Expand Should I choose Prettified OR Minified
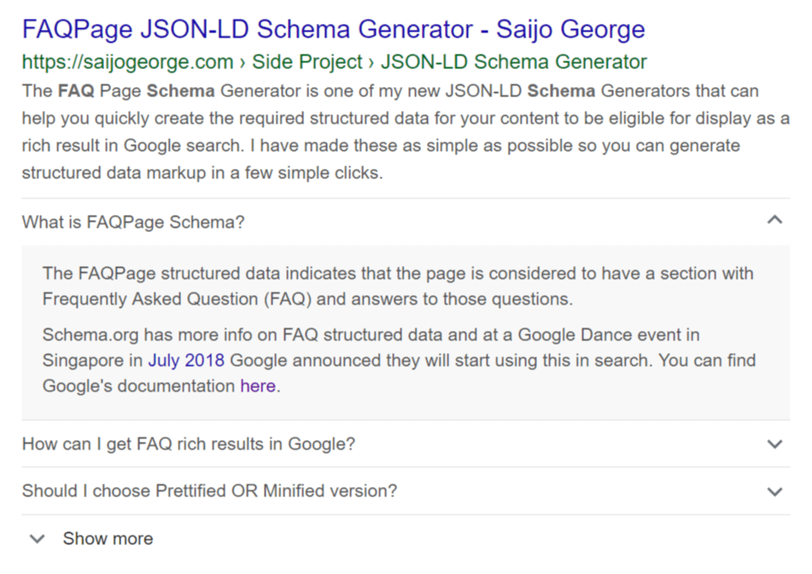Viewport: 812px width, 574px height. pos(406,490)
